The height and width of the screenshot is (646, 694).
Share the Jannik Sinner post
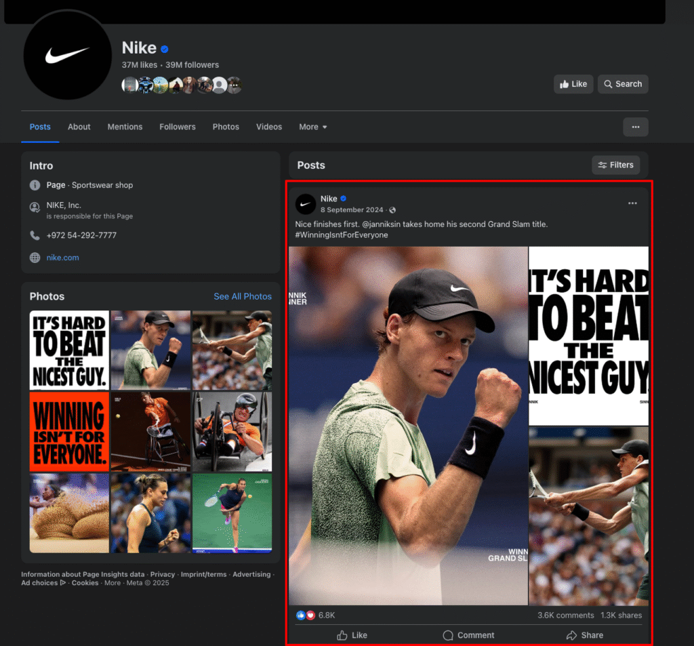(585, 635)
